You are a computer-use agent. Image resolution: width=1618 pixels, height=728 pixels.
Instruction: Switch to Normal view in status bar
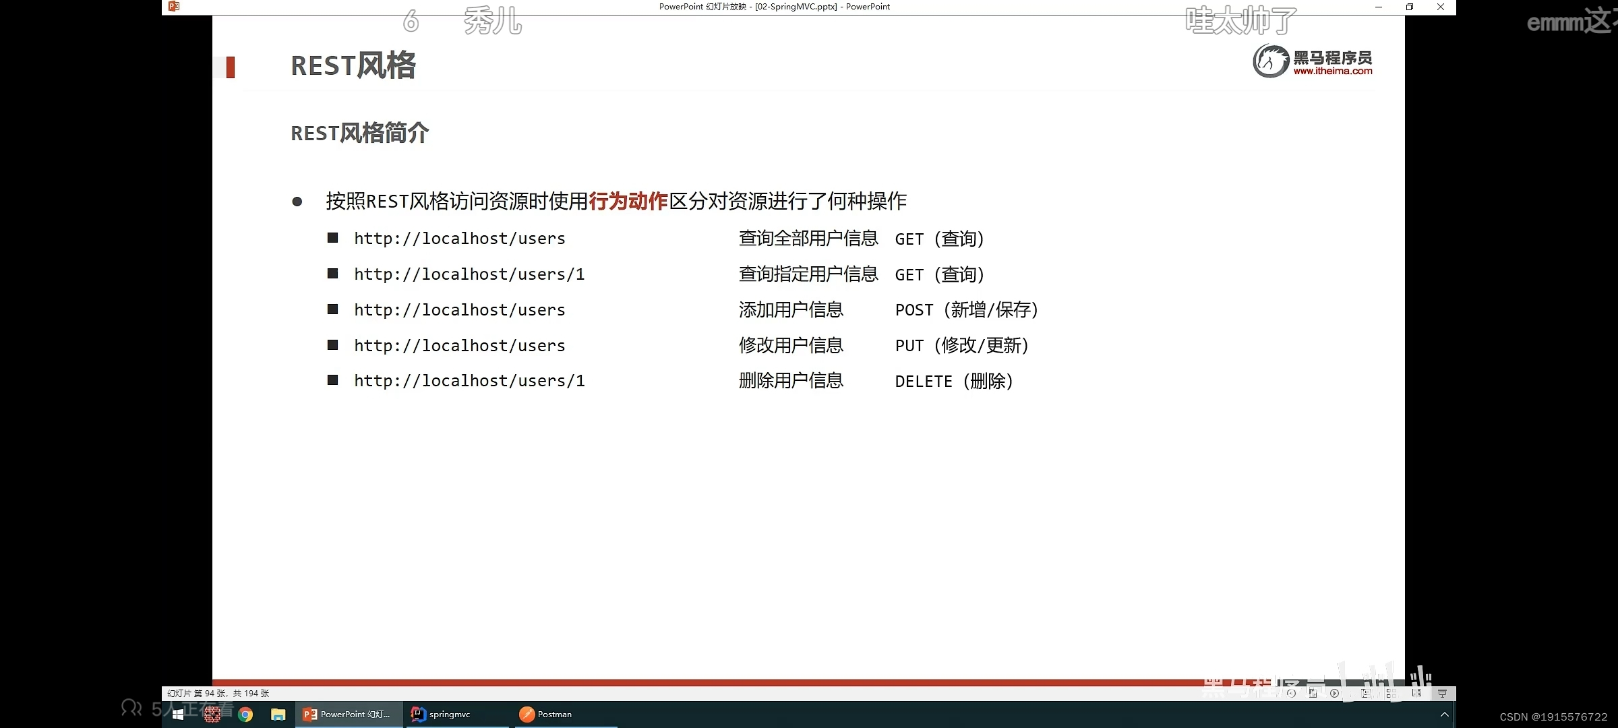1367,693
